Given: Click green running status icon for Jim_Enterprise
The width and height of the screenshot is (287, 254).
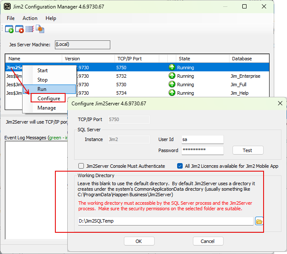Looking at the screenshot, I should tap(172, 76).
